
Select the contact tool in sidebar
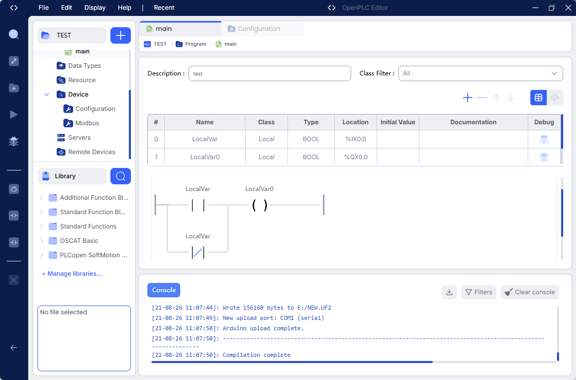(x=13, y=242)
